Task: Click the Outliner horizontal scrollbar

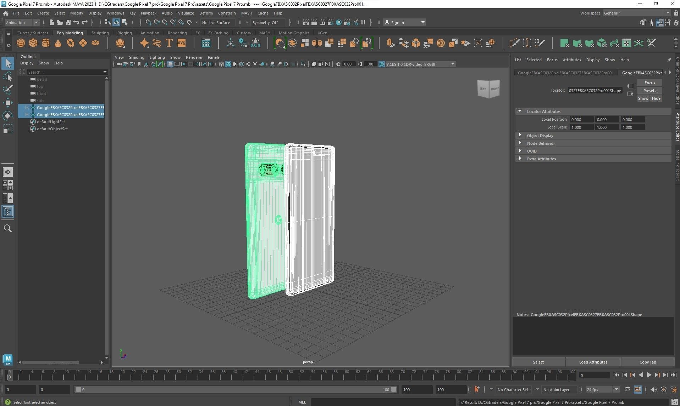Action: pos(50,362)
